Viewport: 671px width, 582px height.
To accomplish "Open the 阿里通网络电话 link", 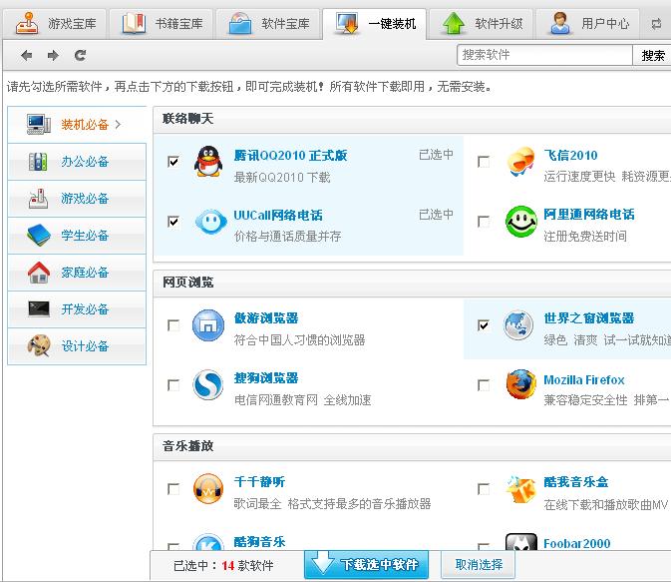I will 589,215.
